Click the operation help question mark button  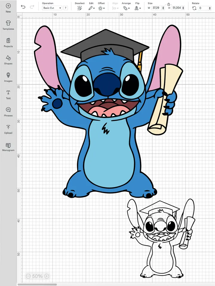click(65, 8)
